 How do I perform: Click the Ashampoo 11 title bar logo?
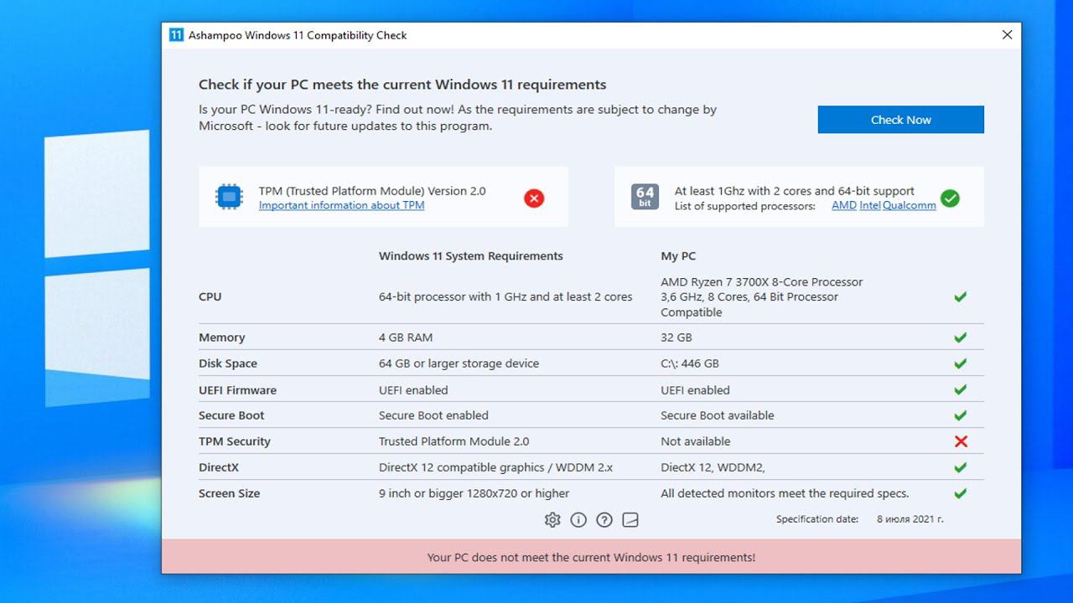tap(176, 35)
